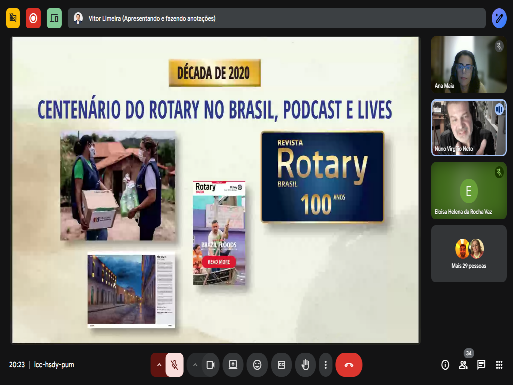Raise your hand
This screenshot has height=385, width=513.
pos(305,365)
